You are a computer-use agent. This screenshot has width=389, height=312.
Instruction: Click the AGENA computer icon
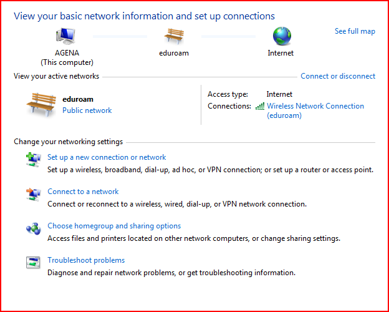pyautogui.click(x=66, y=37)
